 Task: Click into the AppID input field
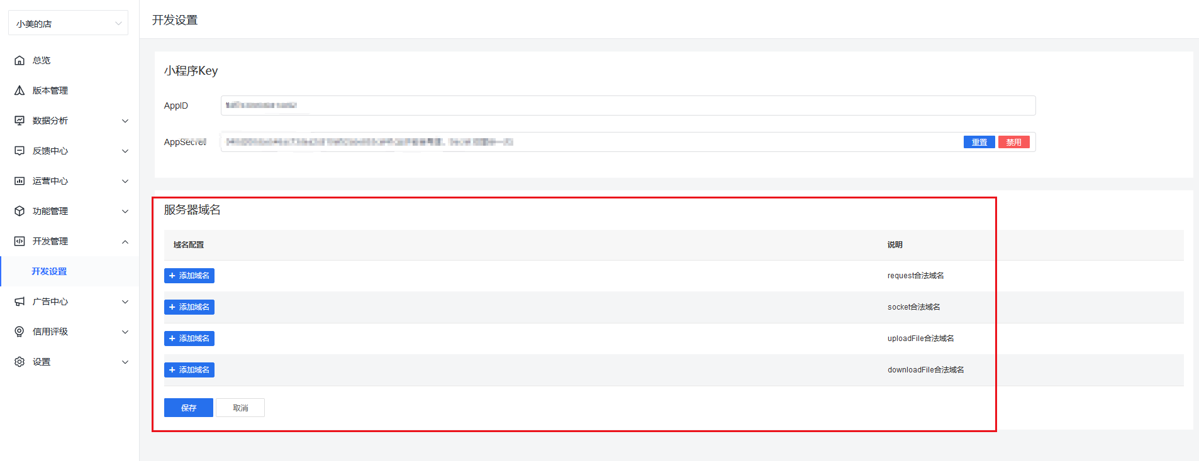click(x=629, y=106)
